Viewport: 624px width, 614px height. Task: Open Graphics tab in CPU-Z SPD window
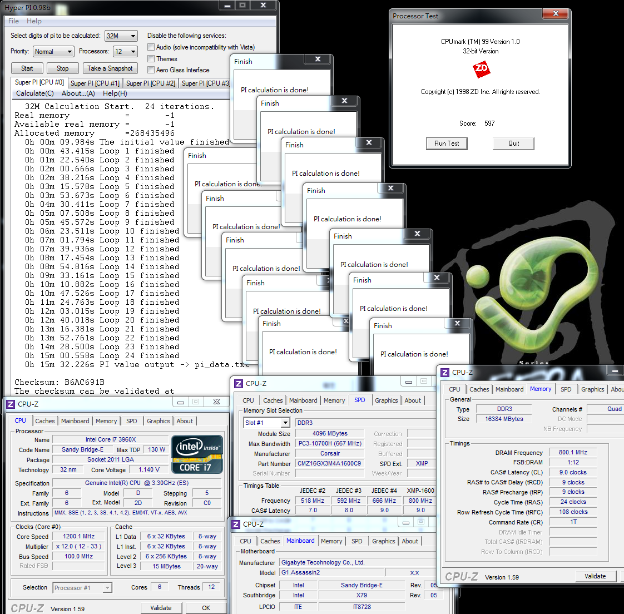tap(386, 400)
